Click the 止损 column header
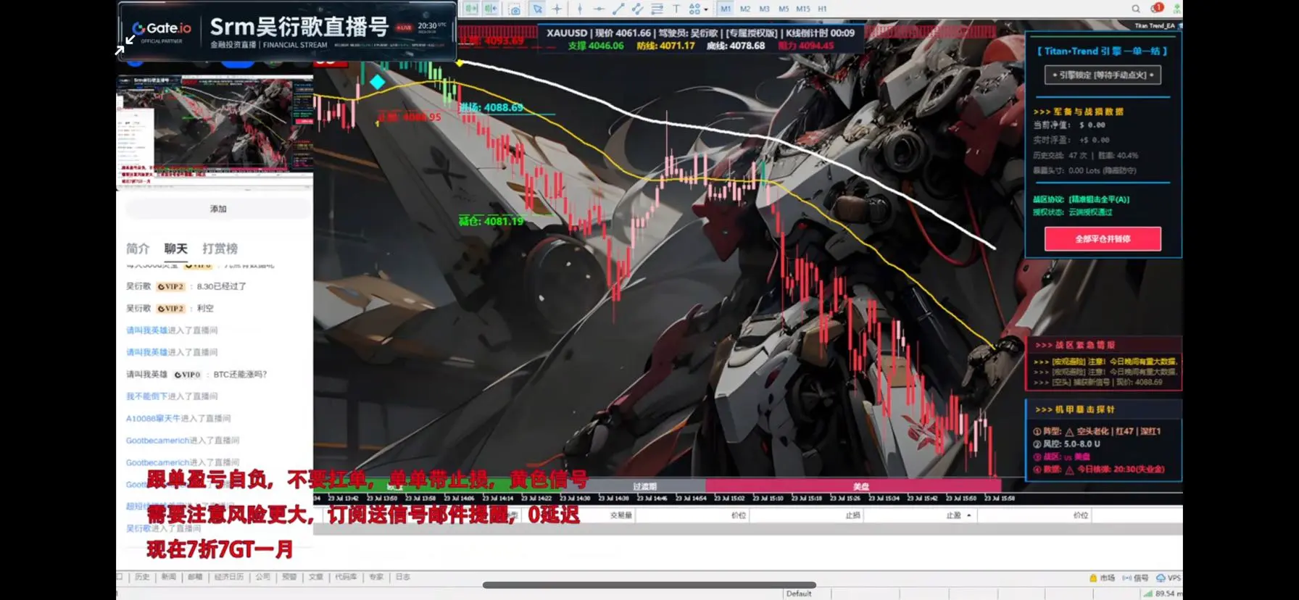The width and height of the screenshot is (1299, 600). click(853, 515)
